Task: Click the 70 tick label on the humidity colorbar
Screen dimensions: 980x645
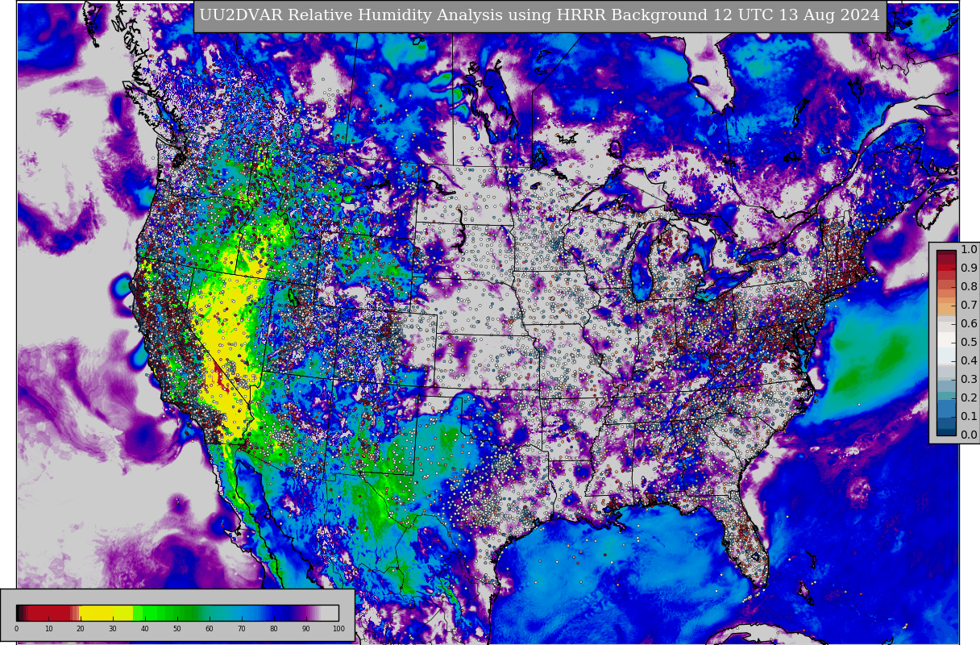Action: coord(242,629)
